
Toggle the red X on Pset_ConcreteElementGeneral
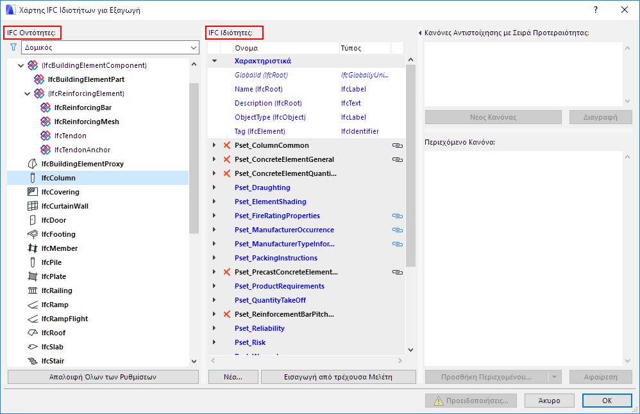pyautogui.click(x=227, y=159)
